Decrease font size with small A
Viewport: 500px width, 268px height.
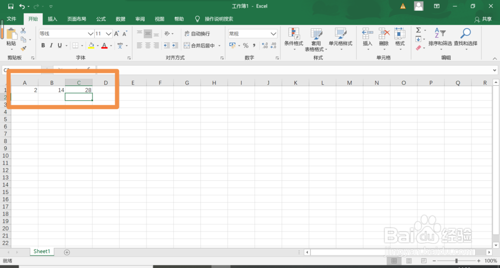tap(124, 34)
